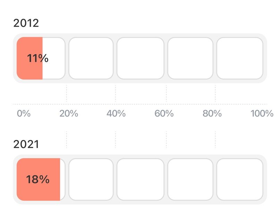280x222 pixels.
Task: Click the 60% axis label
Action: coord(164,114)
